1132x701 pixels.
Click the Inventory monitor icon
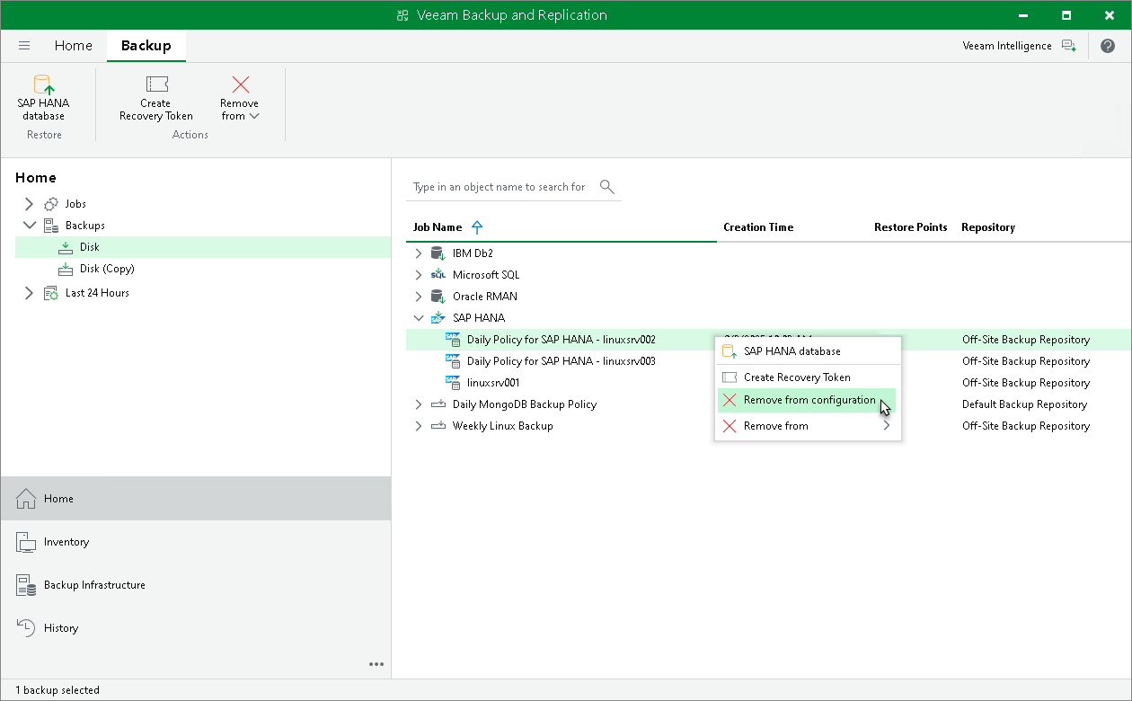[26, 542]
